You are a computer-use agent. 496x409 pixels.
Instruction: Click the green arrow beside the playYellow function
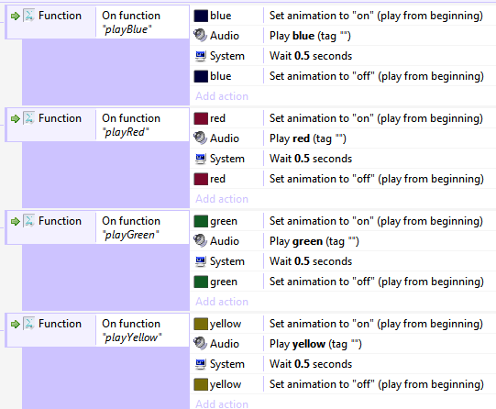[x=16, y=325]
